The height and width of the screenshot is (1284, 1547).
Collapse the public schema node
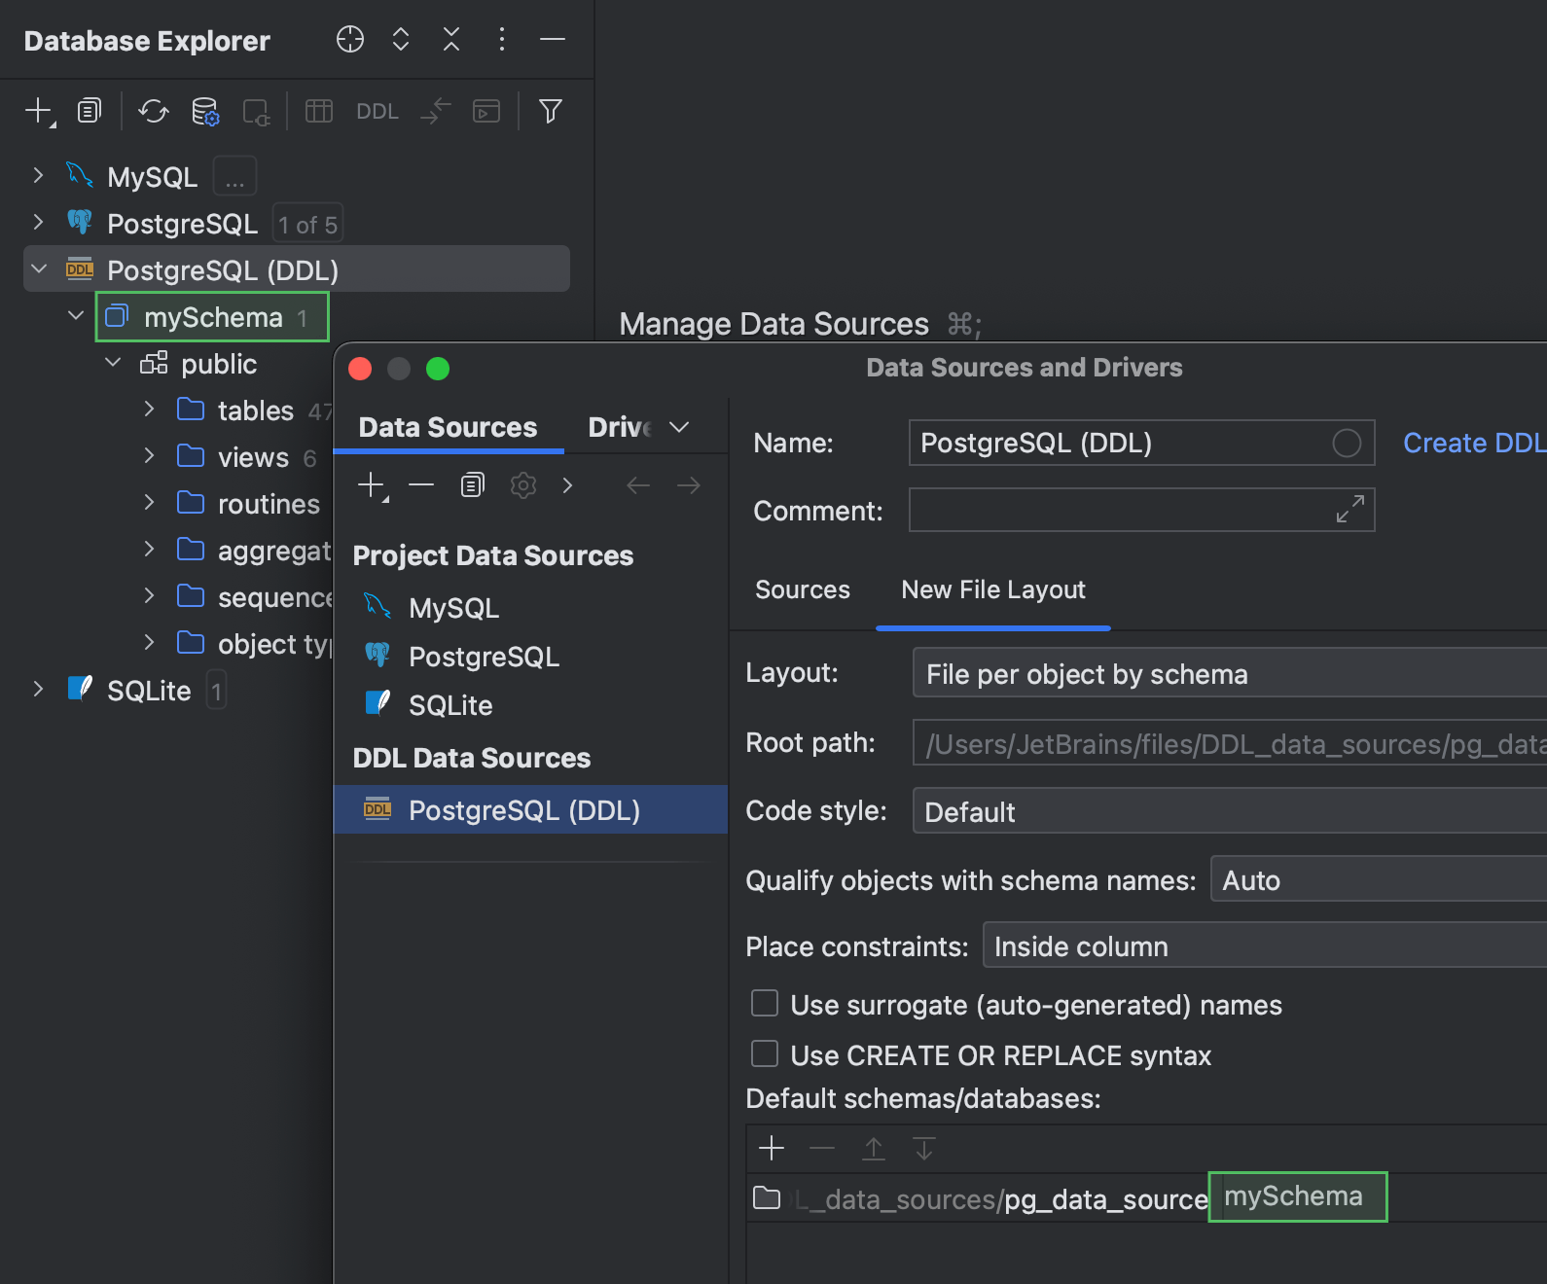(x=114, y=364)
